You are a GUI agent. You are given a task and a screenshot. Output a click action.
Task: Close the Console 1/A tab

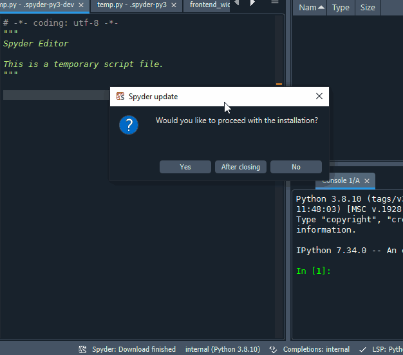(367, 181)
